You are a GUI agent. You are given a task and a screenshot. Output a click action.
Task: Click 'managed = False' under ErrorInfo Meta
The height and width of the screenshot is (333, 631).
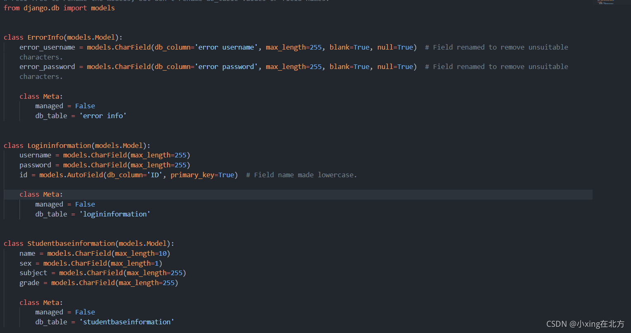65,106
